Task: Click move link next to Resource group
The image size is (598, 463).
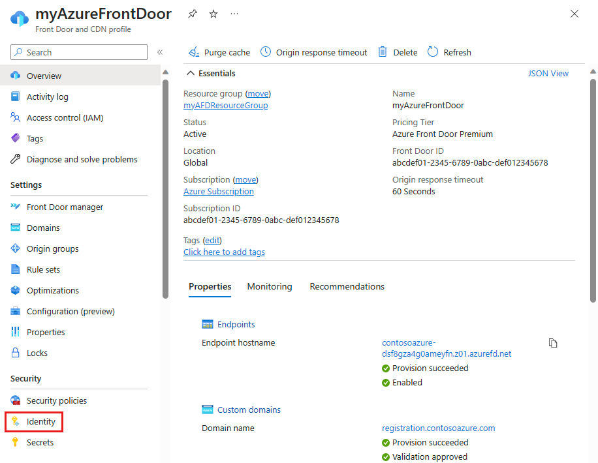Action: point(258,94)
